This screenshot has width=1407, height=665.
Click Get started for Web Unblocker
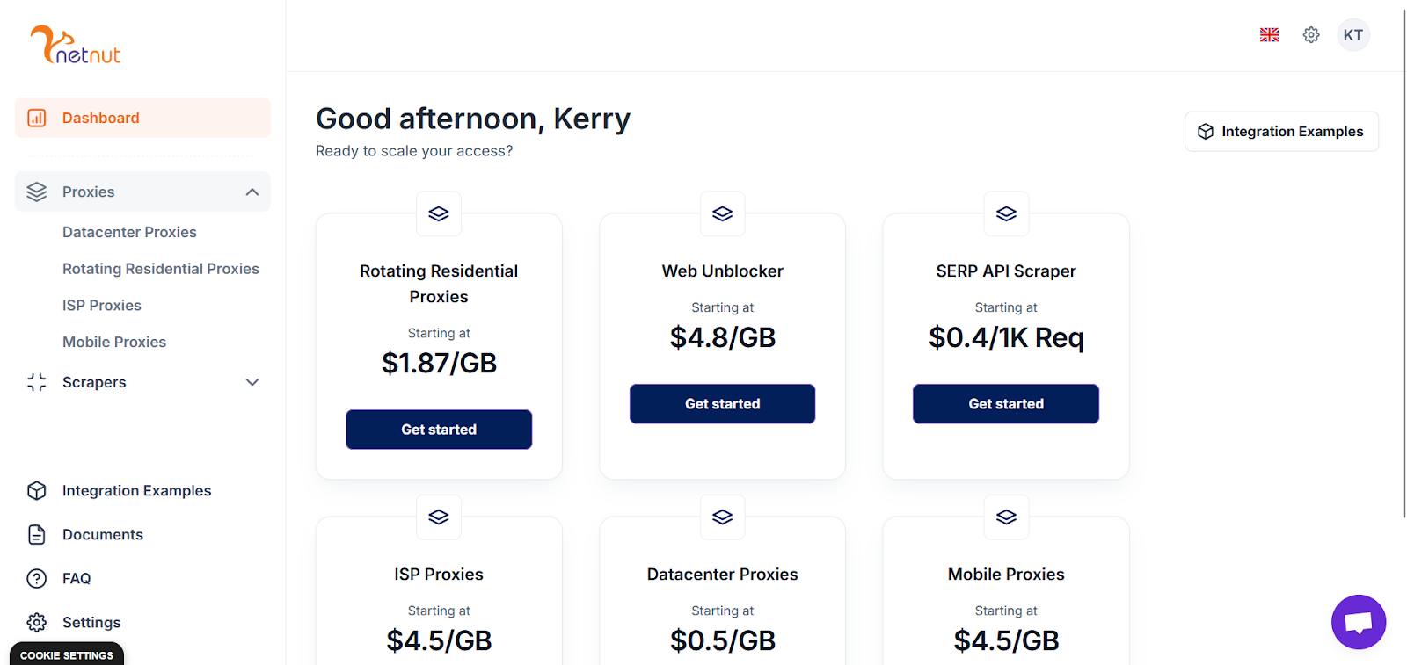(x=722, y=404)
